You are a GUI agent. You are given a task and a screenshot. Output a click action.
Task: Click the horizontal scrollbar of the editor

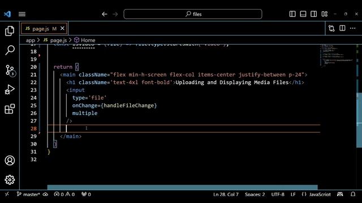click(182, 187)
